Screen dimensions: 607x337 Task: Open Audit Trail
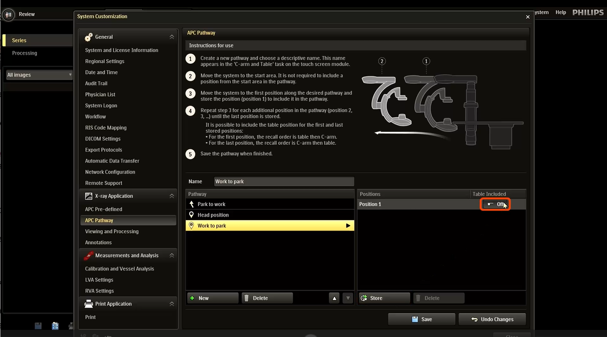point(96,83)
